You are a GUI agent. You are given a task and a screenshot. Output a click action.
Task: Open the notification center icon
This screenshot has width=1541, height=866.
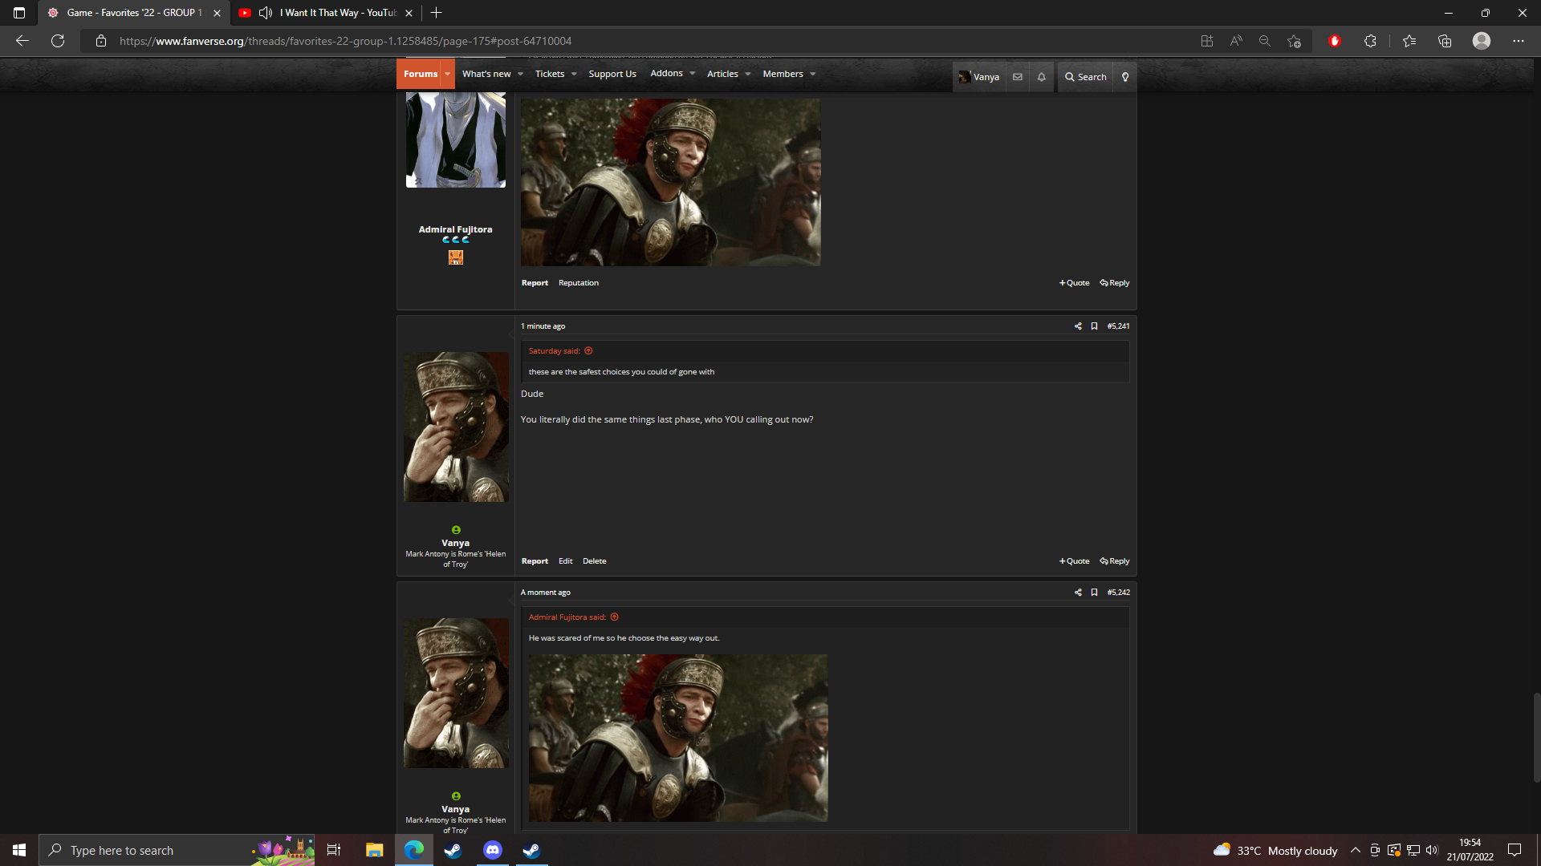click(x=1515, y=850)
